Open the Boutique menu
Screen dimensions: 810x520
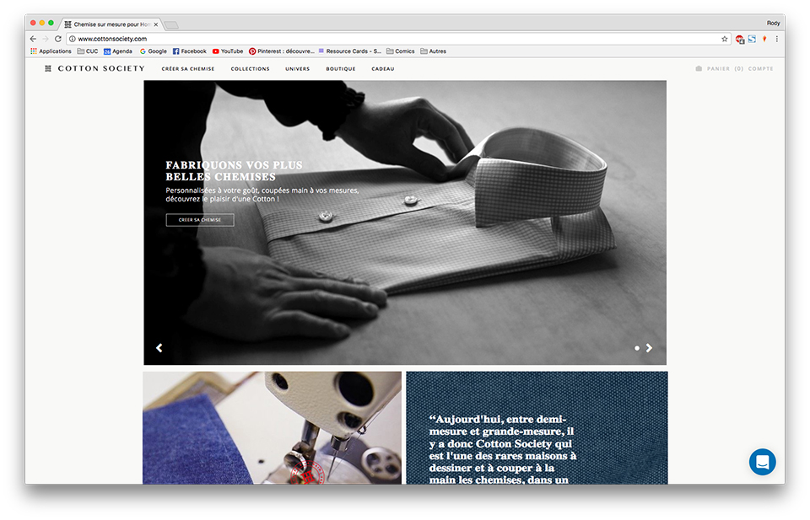340,68
